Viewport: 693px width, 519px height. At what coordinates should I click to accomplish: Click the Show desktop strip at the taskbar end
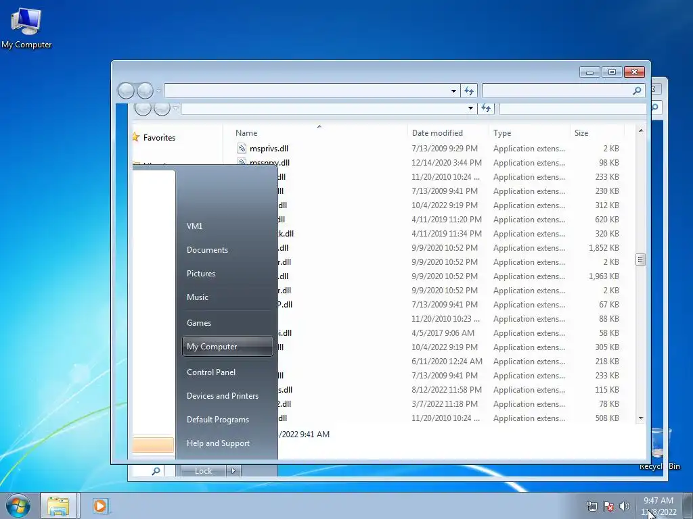click(x=688, y=505)
